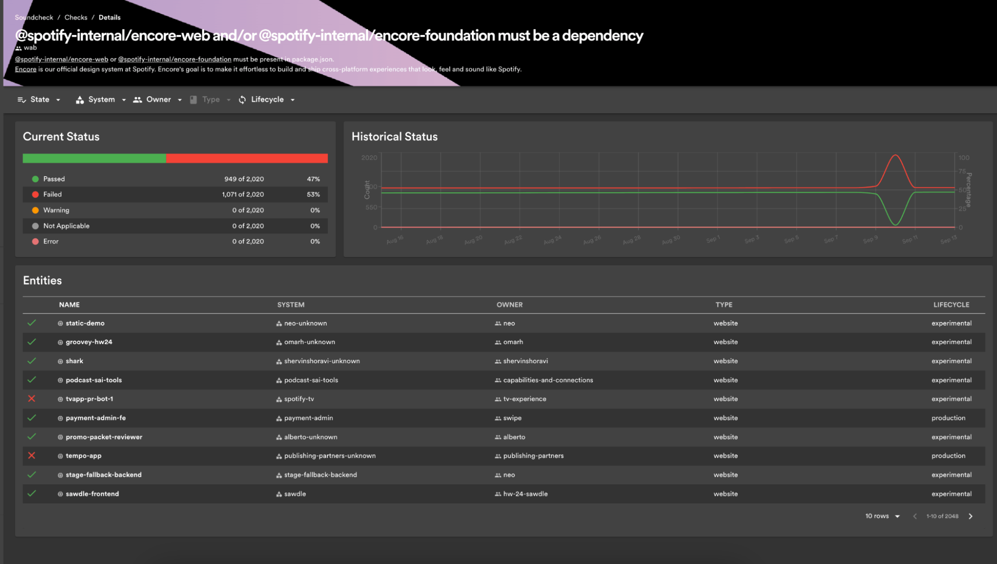Click the Lifecycle cycle-arrow icon

click(242, 99)
